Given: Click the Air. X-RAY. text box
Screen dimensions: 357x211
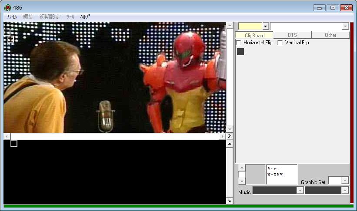Looking at the screenshot, I should 281,174.
